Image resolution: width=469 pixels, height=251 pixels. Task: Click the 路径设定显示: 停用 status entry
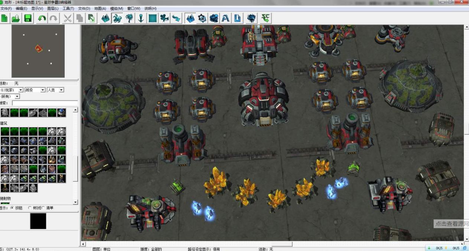[x=204, y=249]
